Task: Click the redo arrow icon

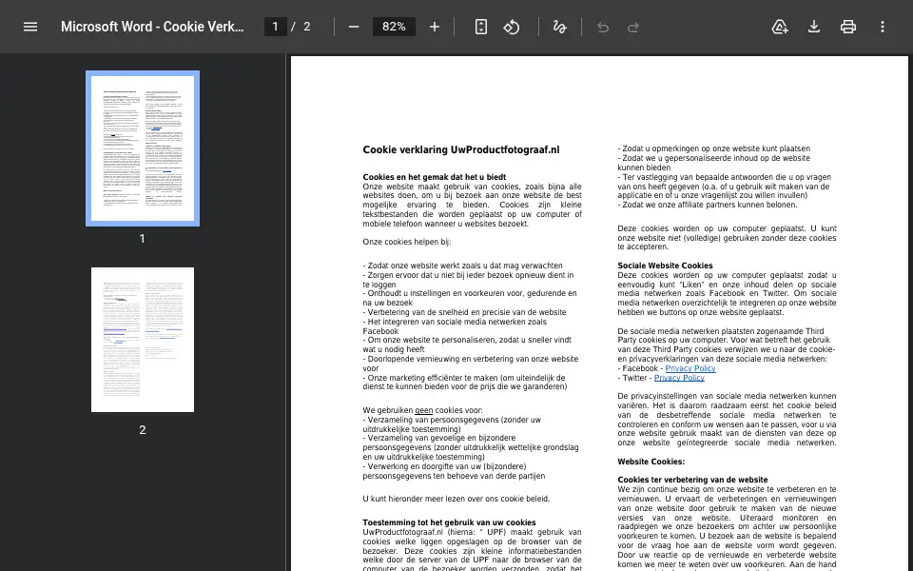Action: point(633,28)
